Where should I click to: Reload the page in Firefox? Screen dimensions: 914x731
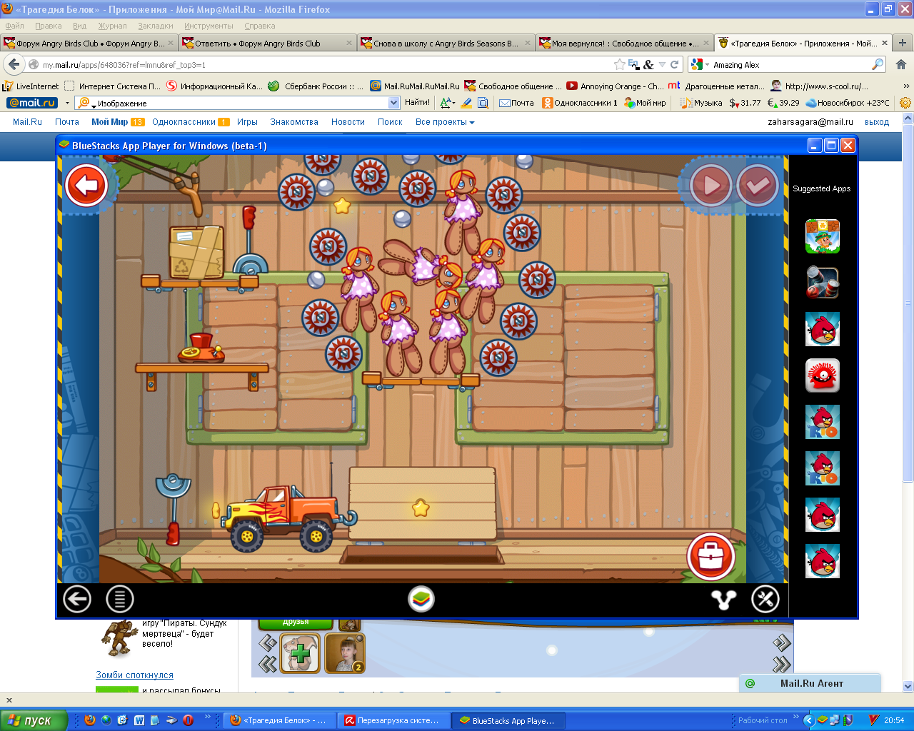[x=674, y=64]
